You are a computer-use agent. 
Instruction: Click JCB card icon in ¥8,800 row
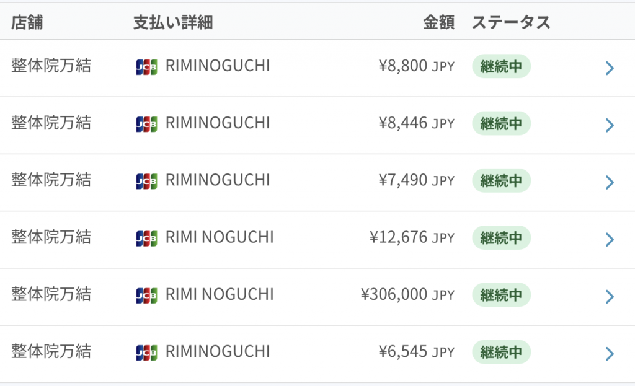click(x=146, y=67)
